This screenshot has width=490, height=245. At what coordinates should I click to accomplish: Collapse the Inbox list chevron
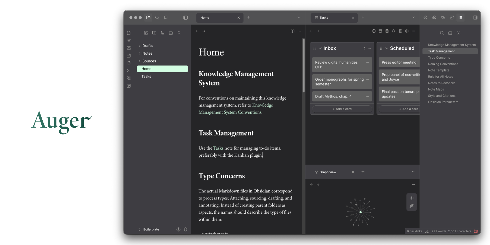[x=320, y=48]
